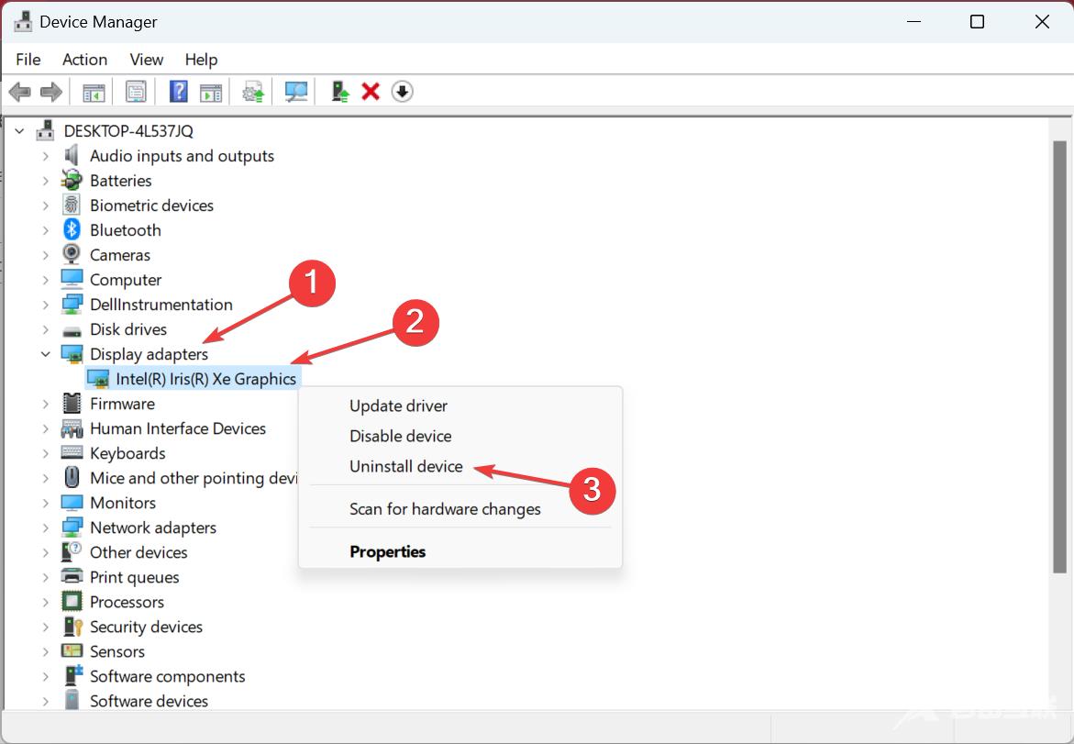Click the down-arrow Disable device toolbar icon
Image resolution: width=1074 pixels, height=744 pixels.
click(402, 91)
